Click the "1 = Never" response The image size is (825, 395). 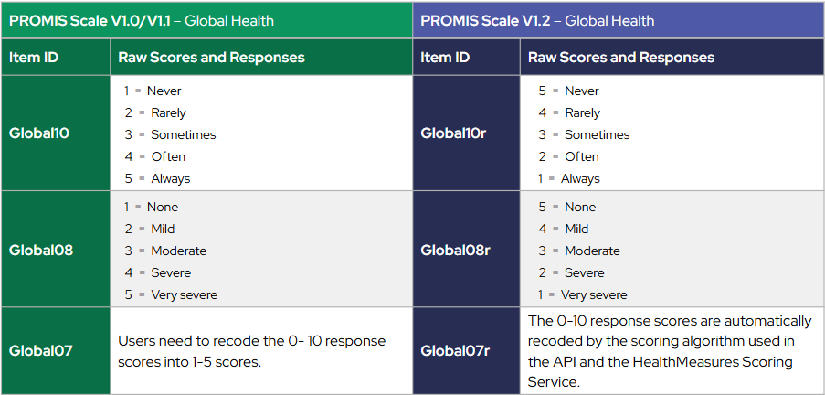pyautogui.click(x=153, y=91)
